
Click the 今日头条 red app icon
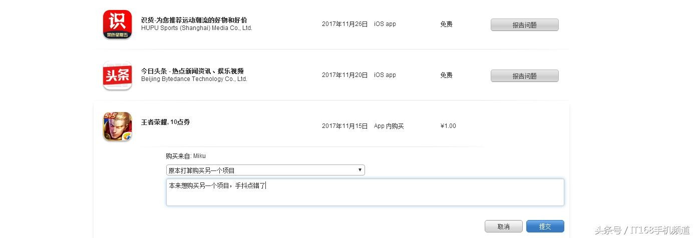click(117, 75)
